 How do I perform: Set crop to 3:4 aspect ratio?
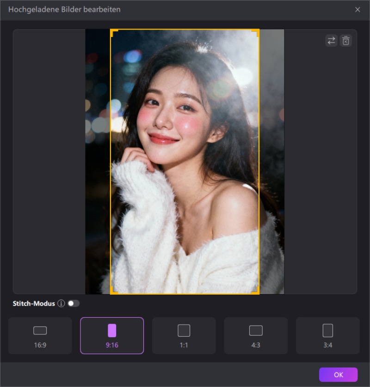point(327,335)
